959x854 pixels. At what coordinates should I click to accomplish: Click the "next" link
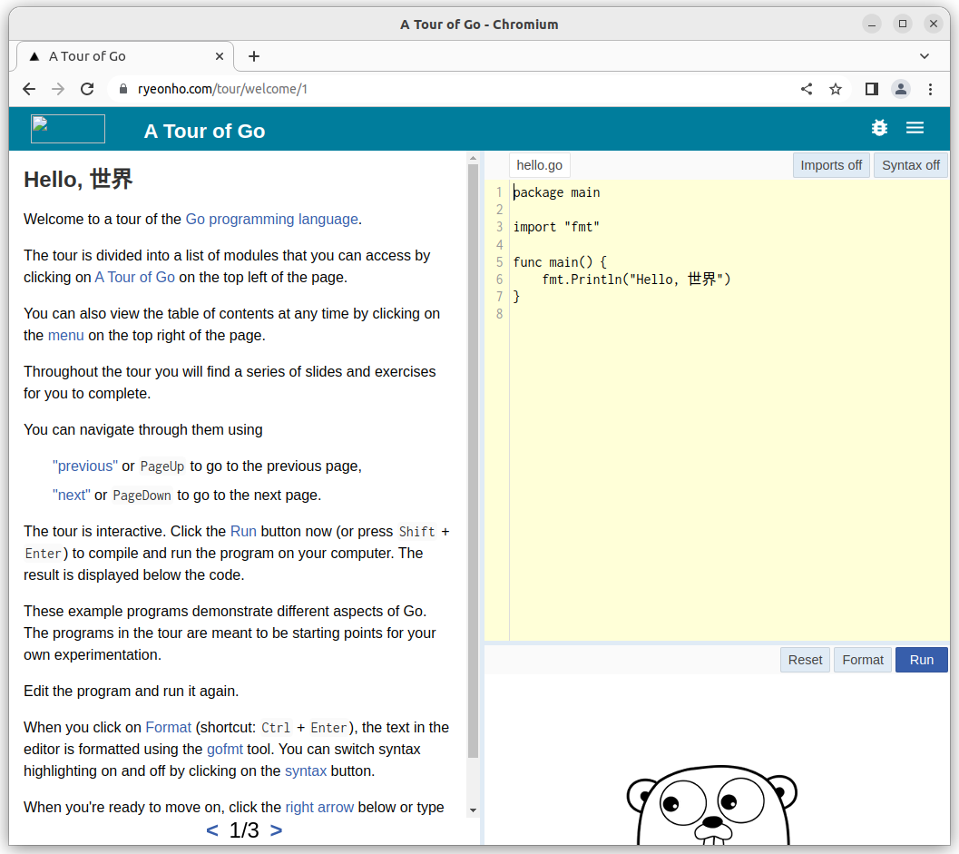click(x=72, y=495)
